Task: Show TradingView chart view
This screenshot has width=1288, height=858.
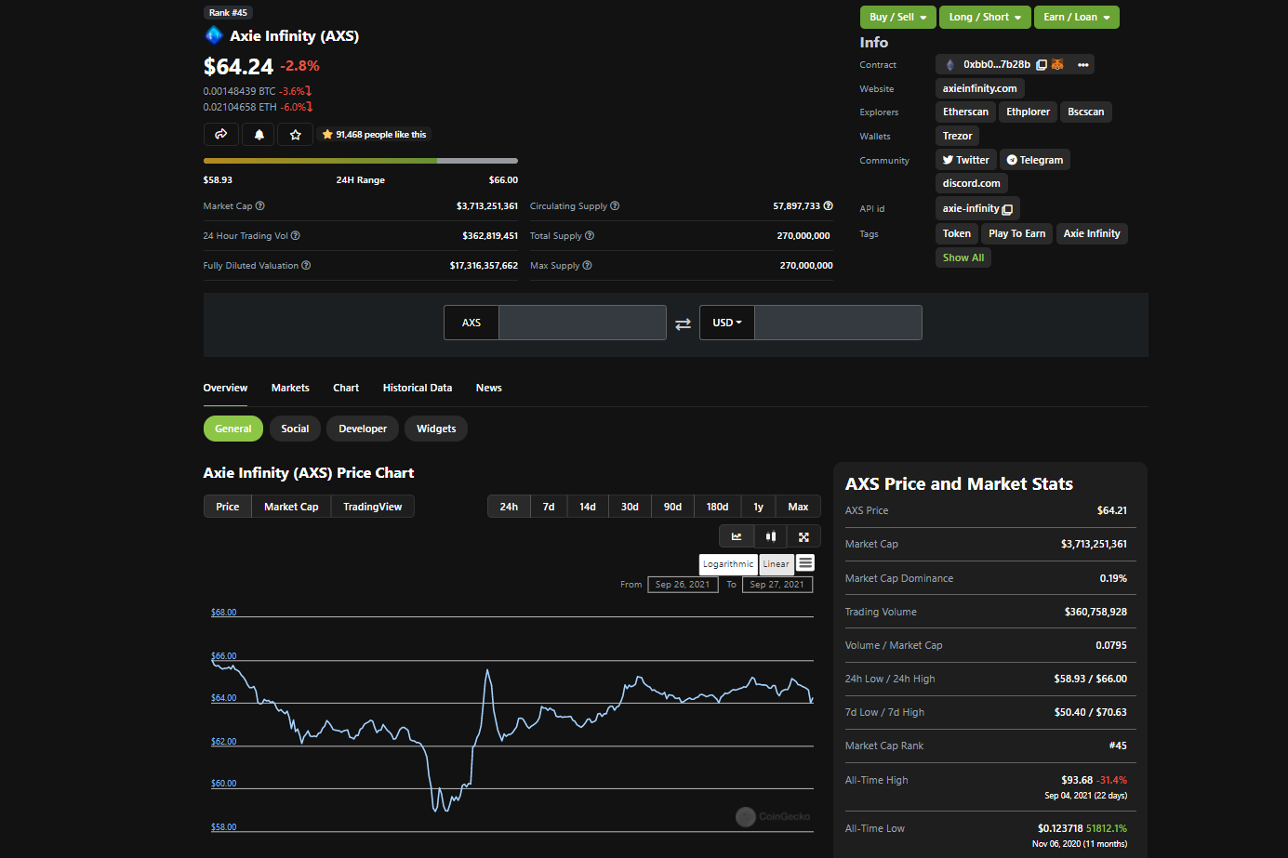Action: click(373, 507)
